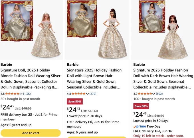Add the blonde Barbie doll to cart
The width and height of the screenshot is (194, 138).
coord(31,133)
